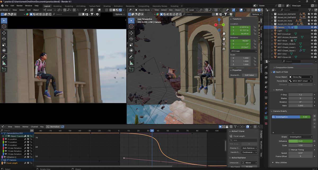Open the Modifiers tab in graph editor sidebar
The height and width of the screenshot is (170, 318).
coord(261,145)
